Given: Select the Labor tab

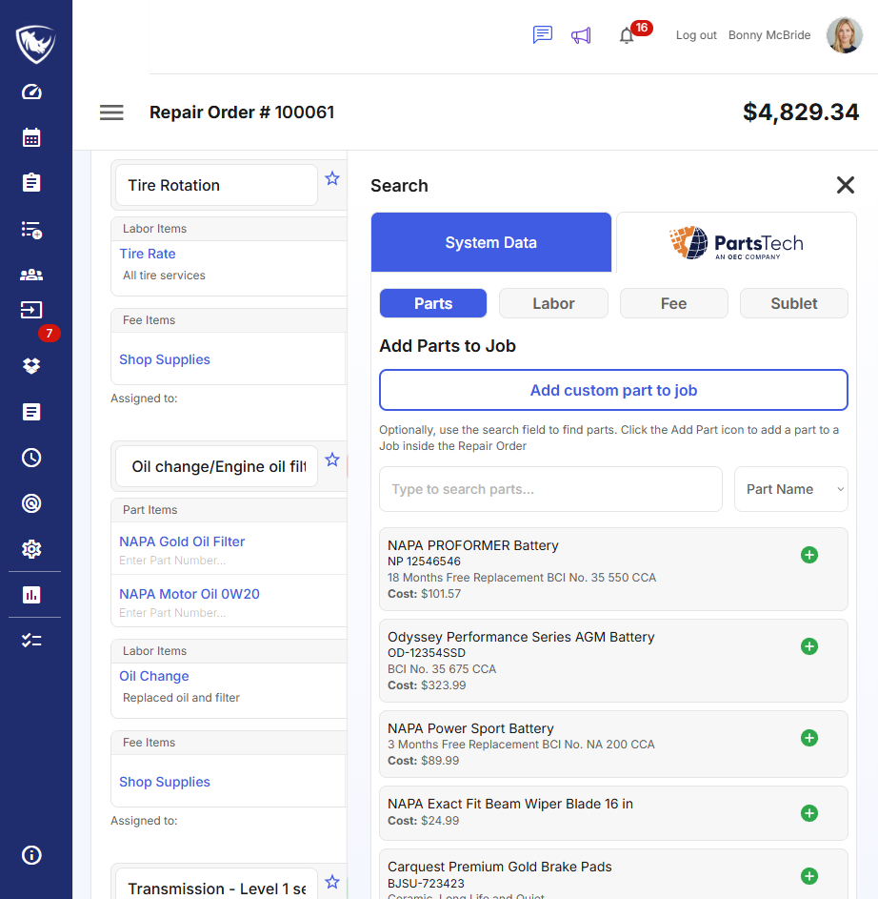Looking at the screenshot, I should tap(553, 303).
